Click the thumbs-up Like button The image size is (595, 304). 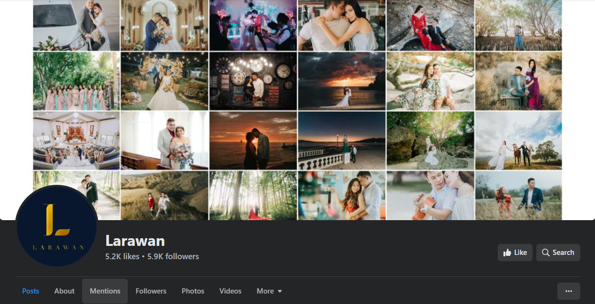pos(515,253)
